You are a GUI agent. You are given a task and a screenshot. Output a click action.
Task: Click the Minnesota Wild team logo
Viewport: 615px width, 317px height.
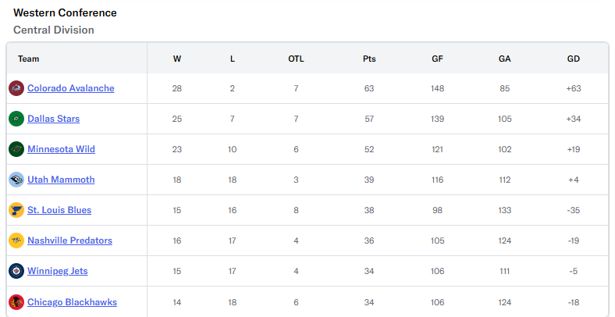tap(16, 149)
